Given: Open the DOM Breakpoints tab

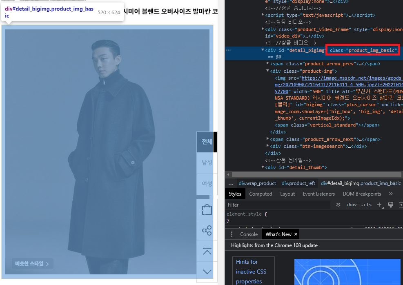Looking at the screenshot, I should [x=362, y=194].
